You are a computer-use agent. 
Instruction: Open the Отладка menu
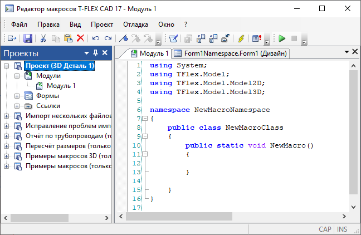click(x=135, y=25)
